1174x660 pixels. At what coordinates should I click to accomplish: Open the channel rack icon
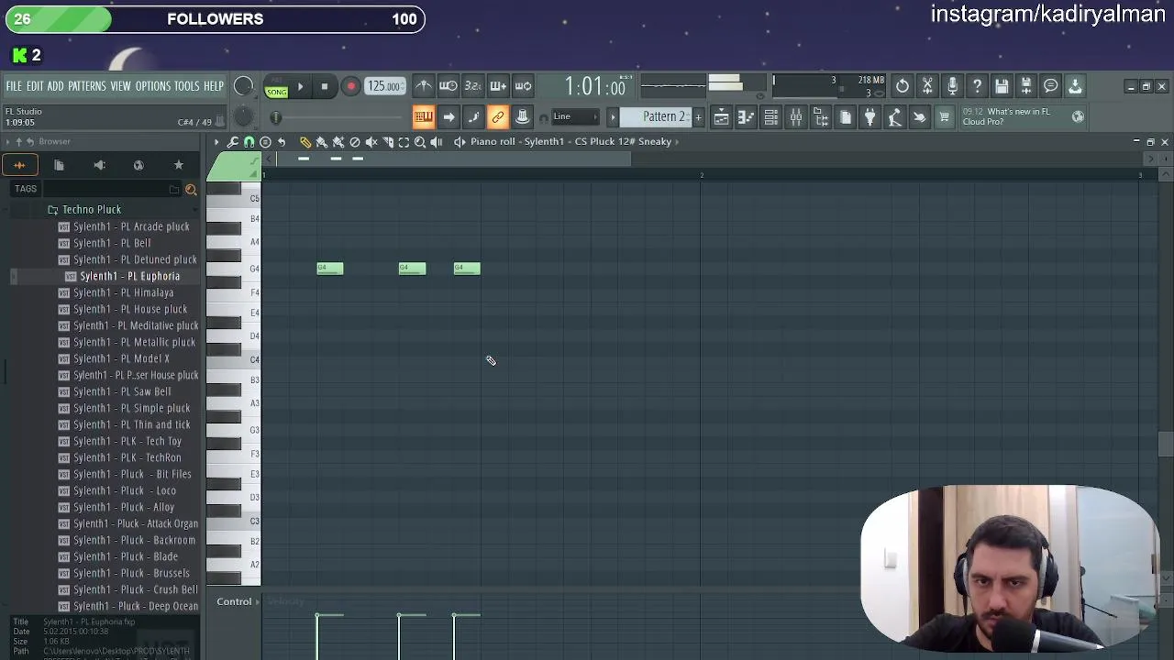point(770,117)
